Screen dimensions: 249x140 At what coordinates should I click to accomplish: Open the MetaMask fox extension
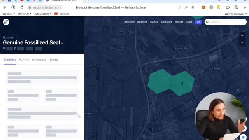pos(203,7)
